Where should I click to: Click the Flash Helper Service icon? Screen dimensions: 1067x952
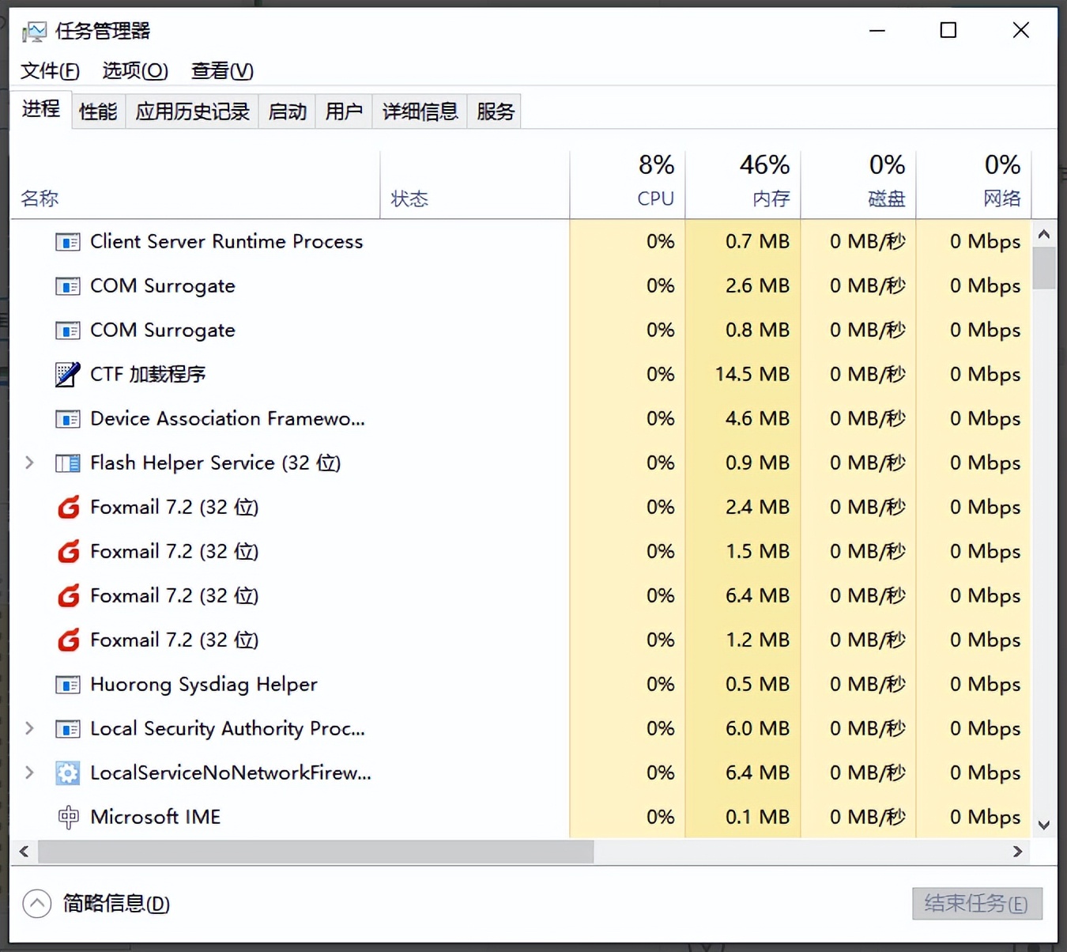pyautogui.click(x=68, y=463)
